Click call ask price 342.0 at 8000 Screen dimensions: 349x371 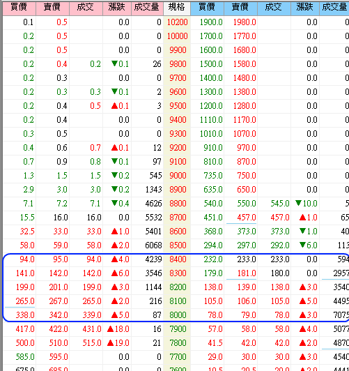point(59,315)
